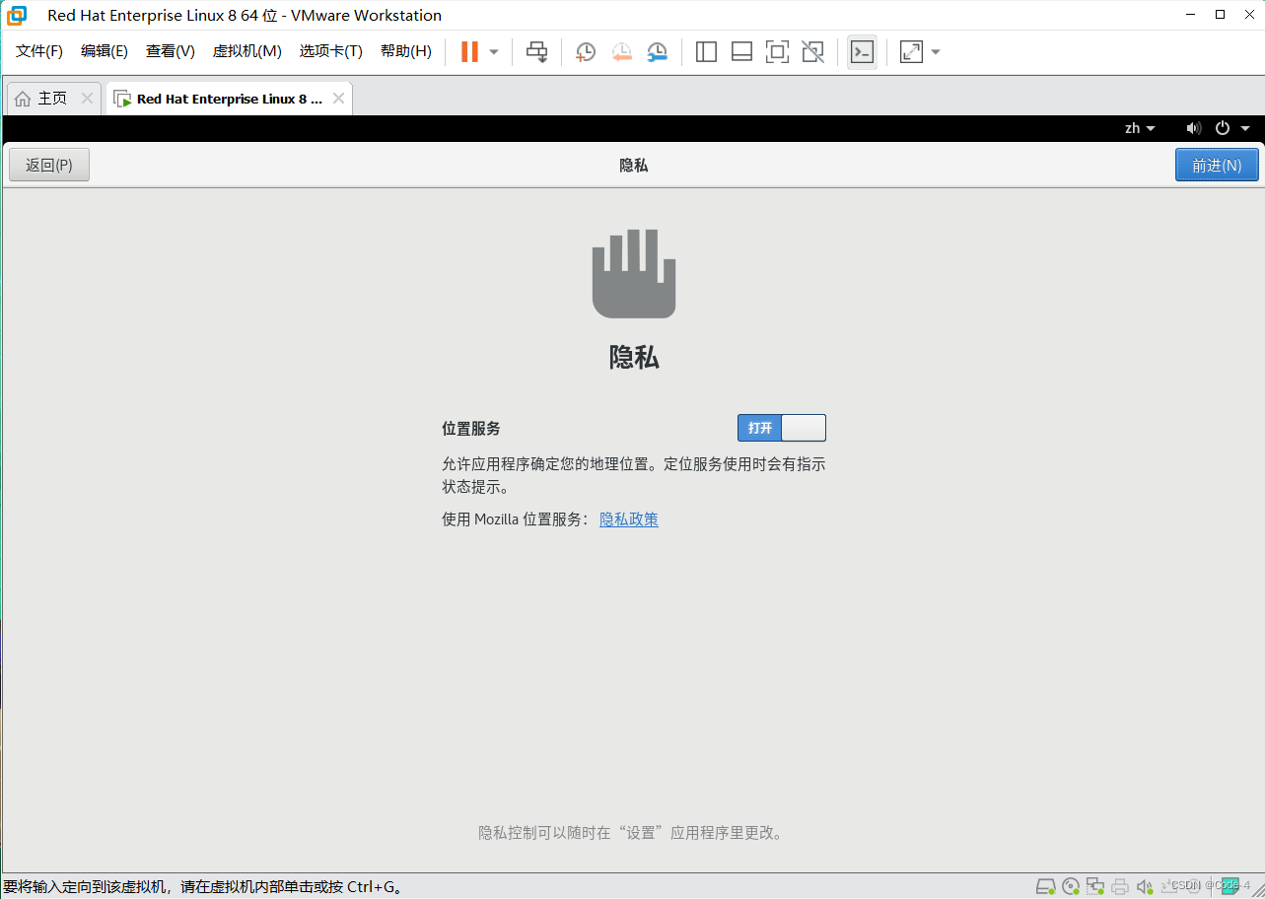1265x899 pixels.
Task: Click the stretch guest display icon
Action: click(911, 52)
